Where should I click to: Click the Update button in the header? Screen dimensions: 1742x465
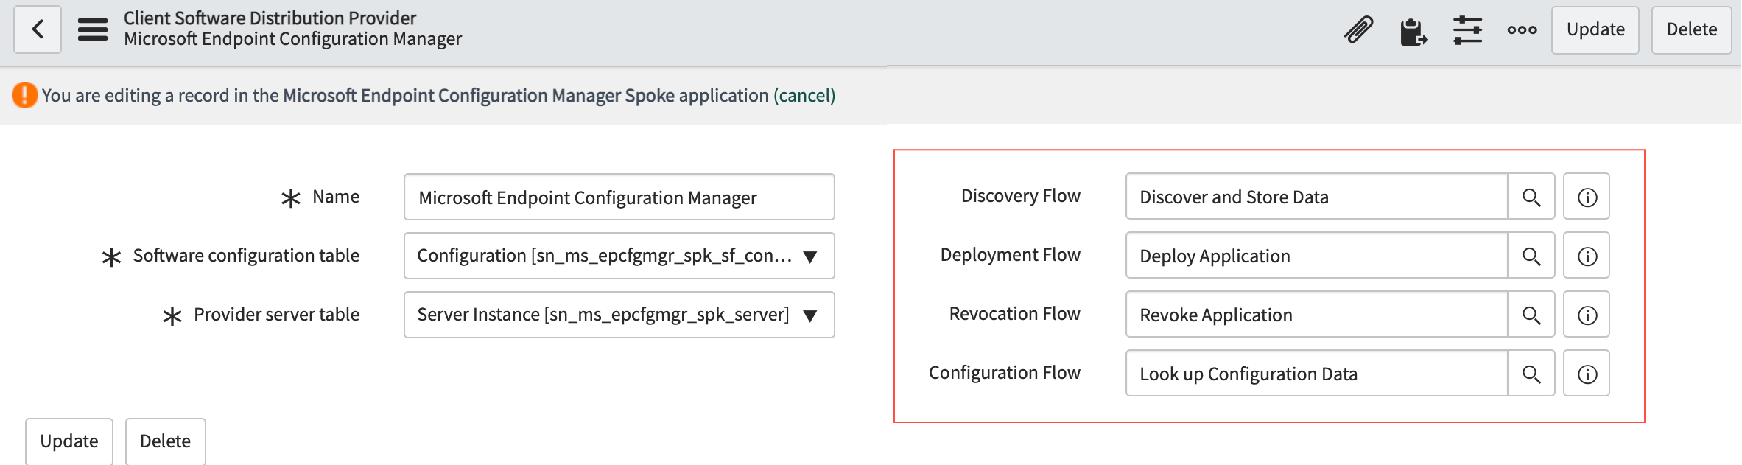pyautogui.click(x=1595, y=29)
